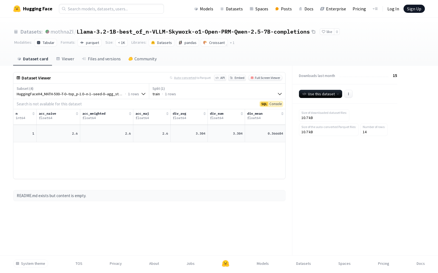This screenshot has width=438, height=273.
Task: Click Datasets: breadcrumb label
Action: click(x=31, y=32)
